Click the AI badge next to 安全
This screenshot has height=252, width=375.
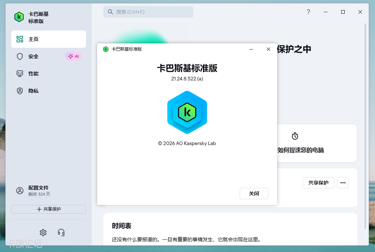tap(73, 57)
